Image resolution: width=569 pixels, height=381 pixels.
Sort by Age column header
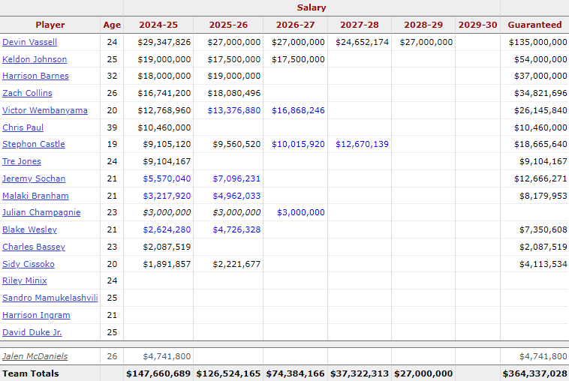112,25
